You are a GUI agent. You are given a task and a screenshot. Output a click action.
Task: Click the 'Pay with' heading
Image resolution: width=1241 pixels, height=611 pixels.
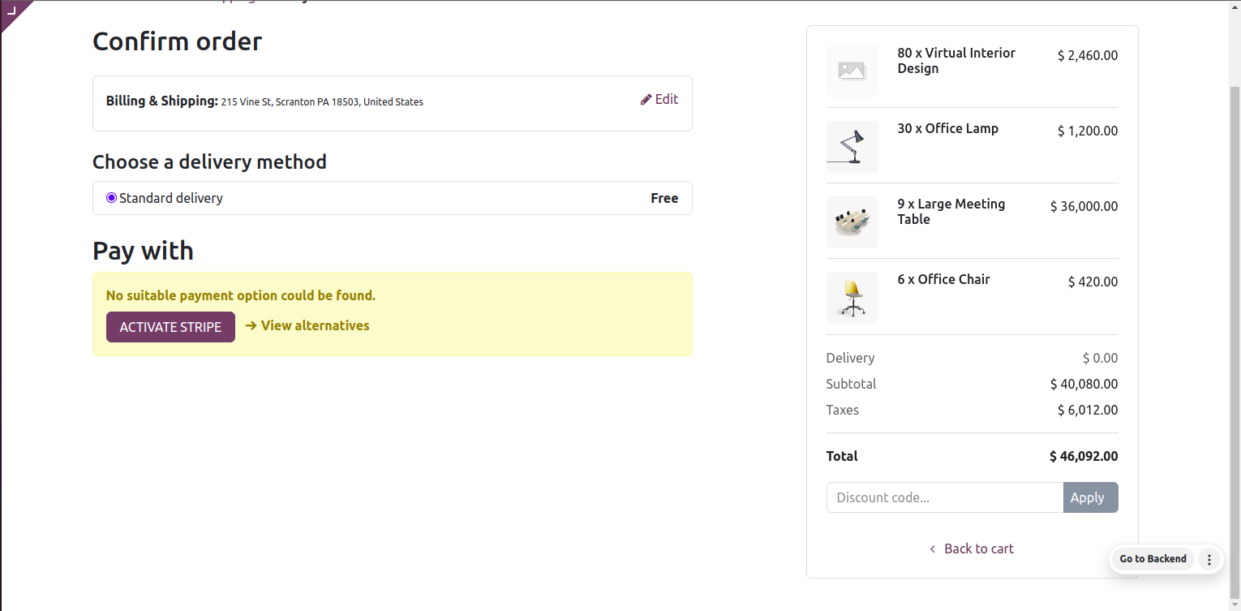(x=143, y=251)
